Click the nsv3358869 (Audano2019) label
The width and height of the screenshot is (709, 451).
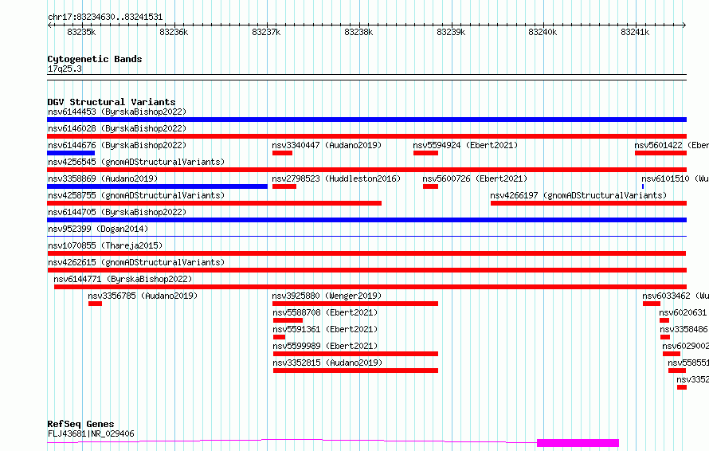[x=103, y=178]
